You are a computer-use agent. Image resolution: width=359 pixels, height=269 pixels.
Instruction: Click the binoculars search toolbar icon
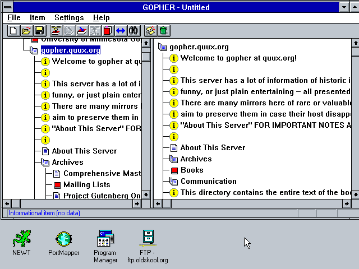(134, 31)
